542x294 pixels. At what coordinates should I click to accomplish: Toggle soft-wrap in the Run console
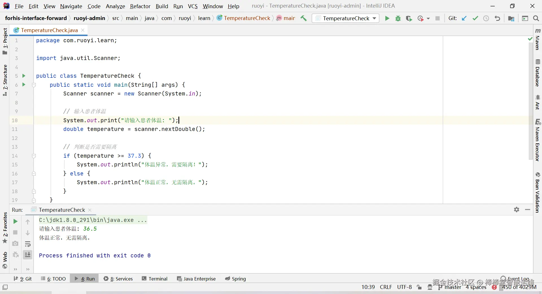(x=28, y=244)
